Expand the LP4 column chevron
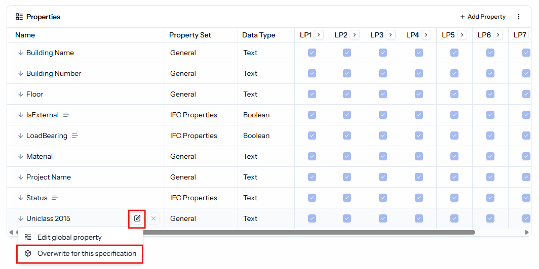 (x=426, y=35)
